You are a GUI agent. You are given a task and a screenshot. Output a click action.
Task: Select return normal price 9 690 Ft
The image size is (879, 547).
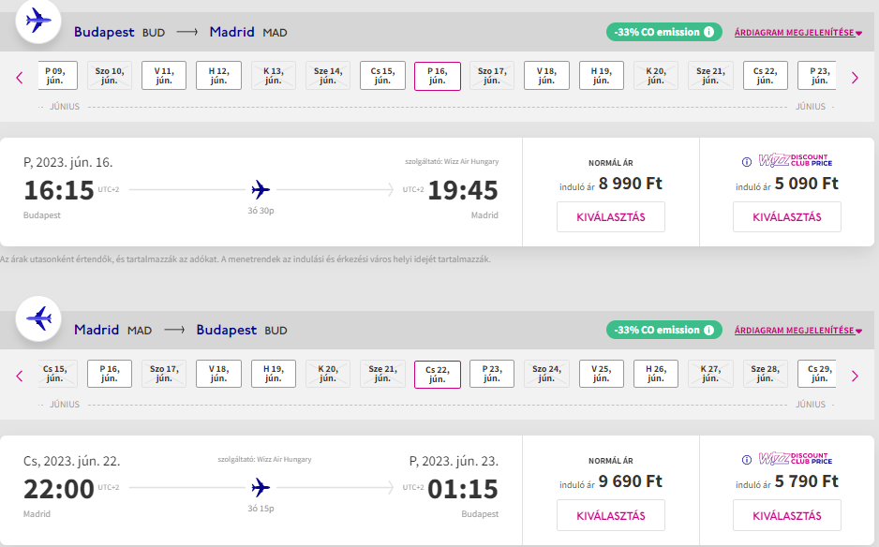[611, 515]
